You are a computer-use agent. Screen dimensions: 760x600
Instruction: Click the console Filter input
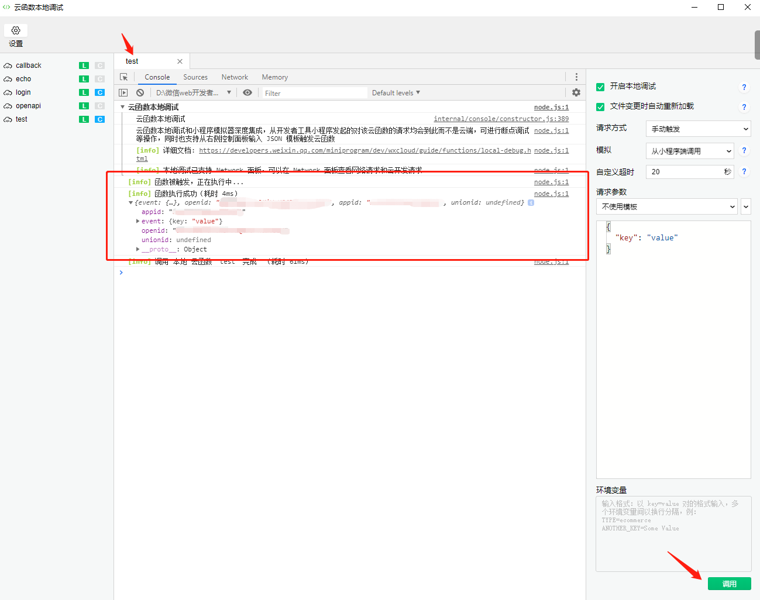coord(315,93)
